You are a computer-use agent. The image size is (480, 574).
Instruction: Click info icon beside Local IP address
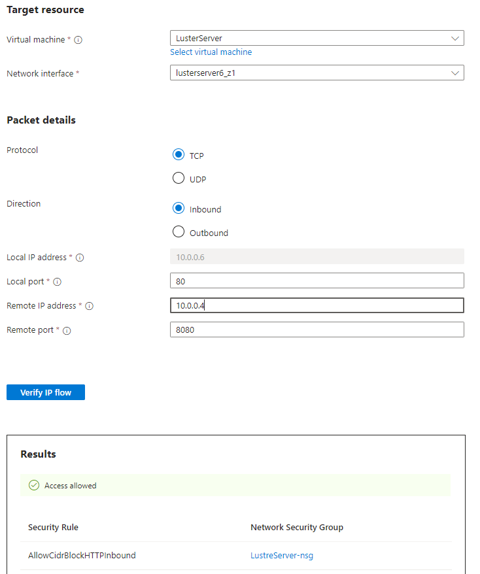80,258
